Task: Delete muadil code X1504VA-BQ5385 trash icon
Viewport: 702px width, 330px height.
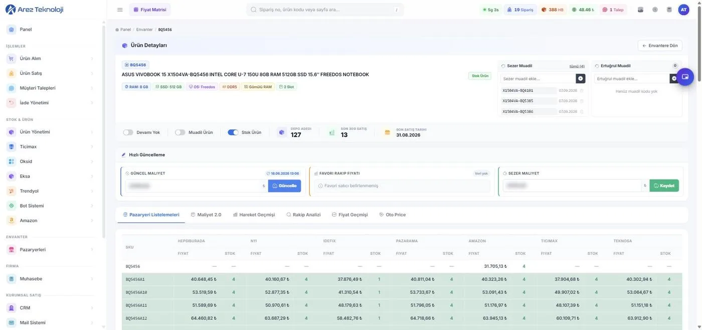Action: (582, 101)
